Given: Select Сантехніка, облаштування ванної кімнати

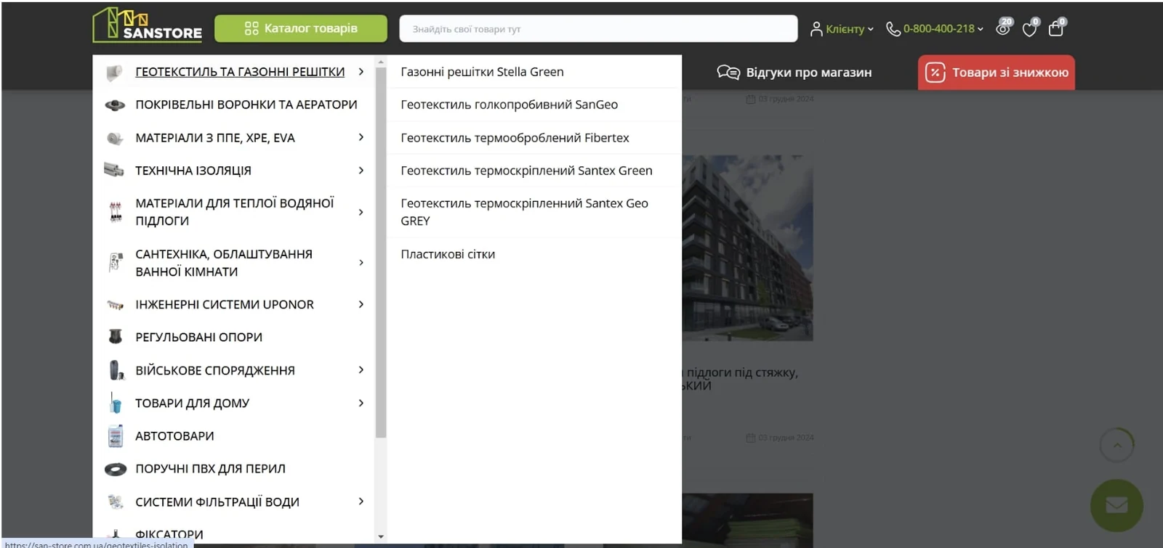Looking at the screenshot, I should tap(224, 263).
